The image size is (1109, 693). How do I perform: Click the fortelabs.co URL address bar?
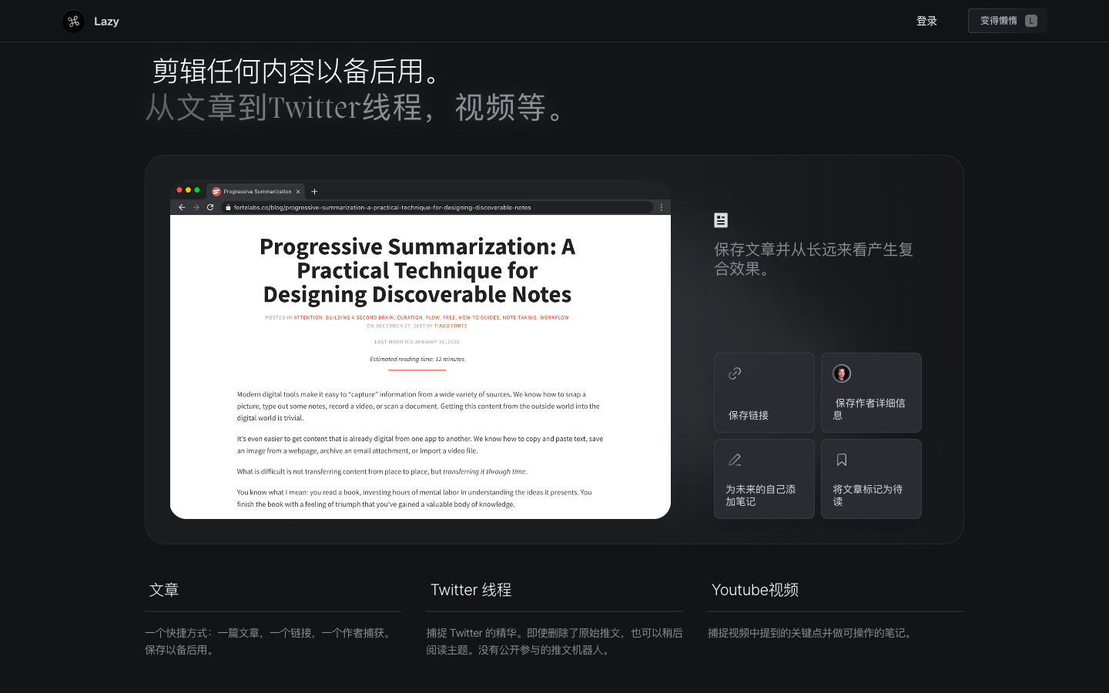(x=437, y=207)
